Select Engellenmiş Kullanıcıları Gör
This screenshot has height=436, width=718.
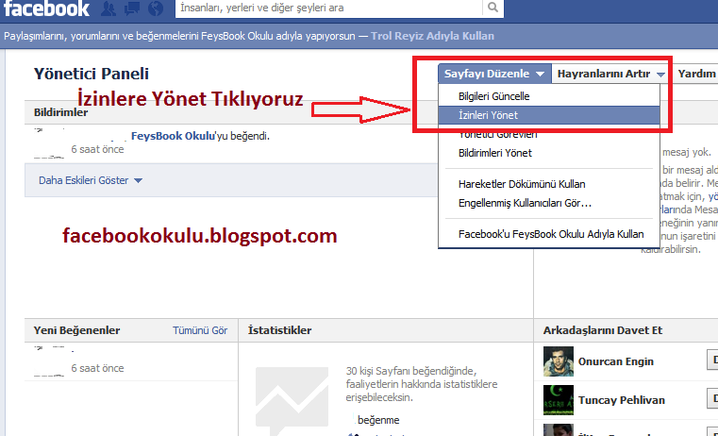coord(548,203)
